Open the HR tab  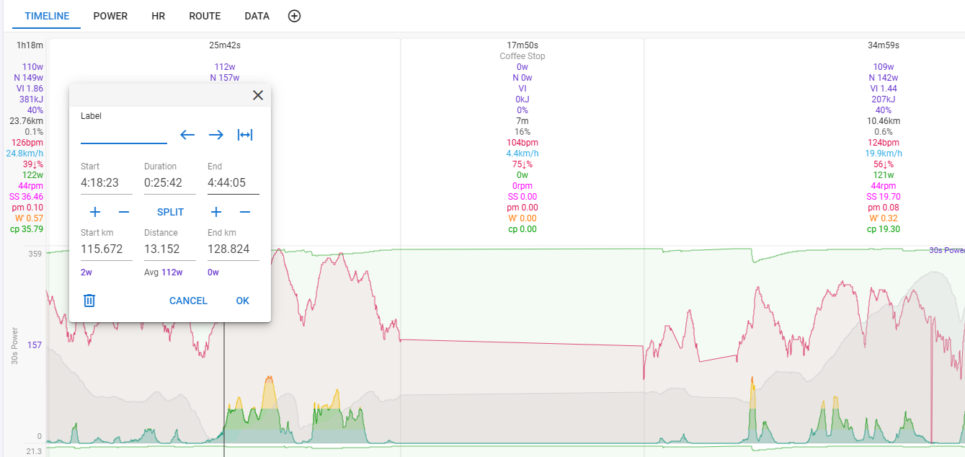(158, 16)
